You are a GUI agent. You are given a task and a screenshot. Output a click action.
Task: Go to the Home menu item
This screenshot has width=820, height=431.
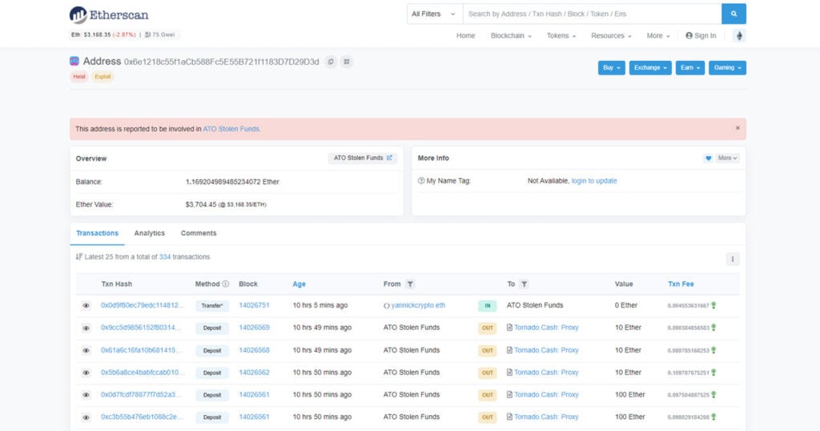(x=465, y=35)
